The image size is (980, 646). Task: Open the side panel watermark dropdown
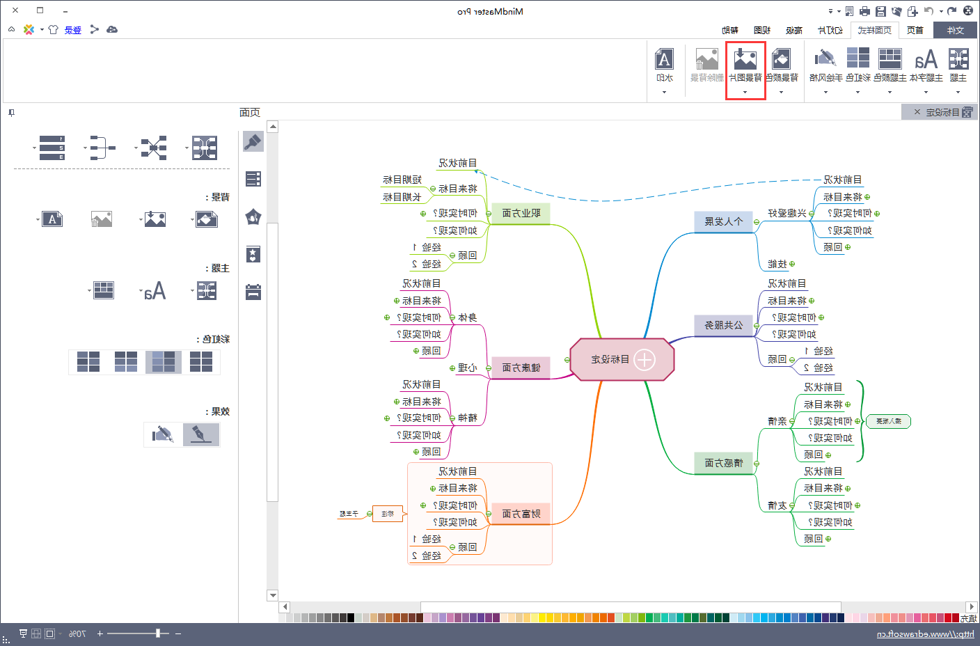point(38,219)
